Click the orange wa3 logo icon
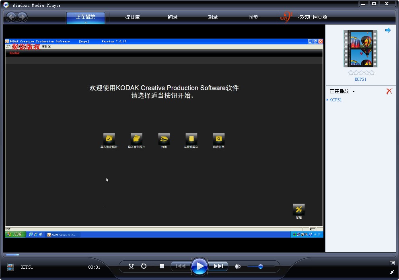 pos(286,17)
